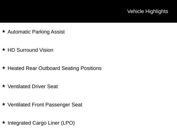Viewport: 177px width, 132px height.
Task: Click the star beside Ventilated Front Passenger Seat
Action: [4, 104]
